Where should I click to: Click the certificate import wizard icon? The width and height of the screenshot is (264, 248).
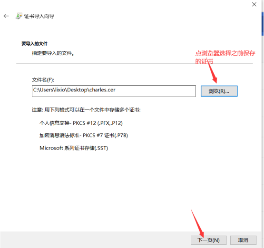pyautogui.click(x=19, y=16)
